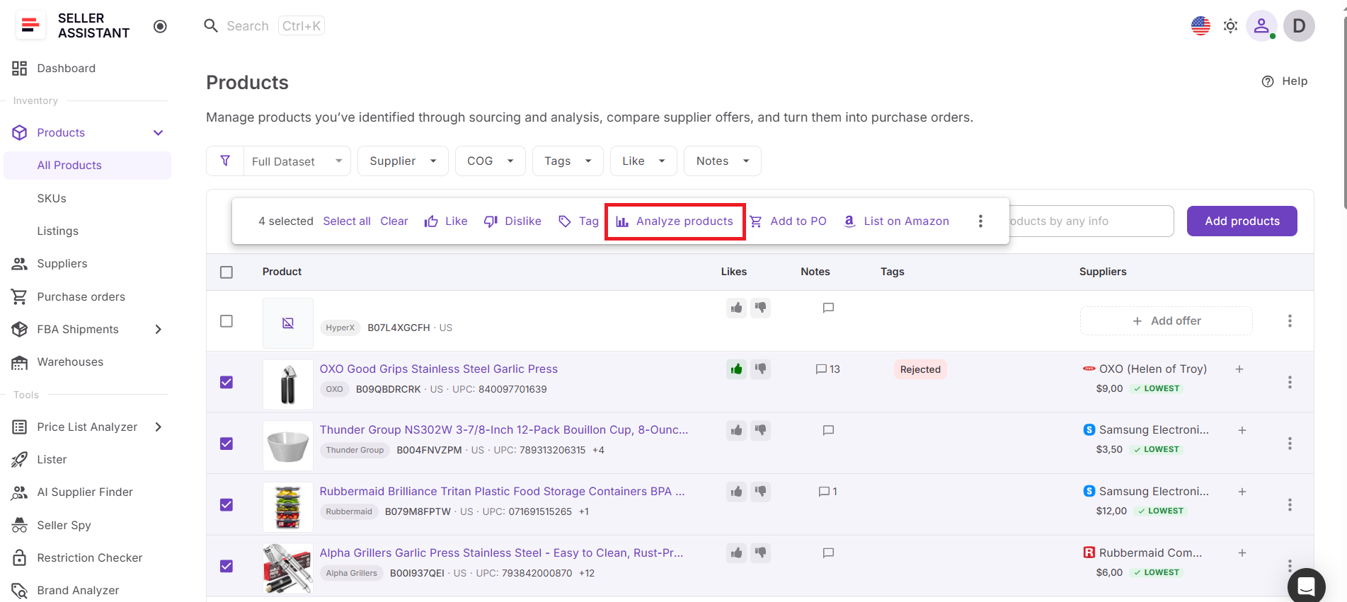
Task: Click Dislike in the selection toolbar
Action: pyautogui.click(x=512, y=221)
